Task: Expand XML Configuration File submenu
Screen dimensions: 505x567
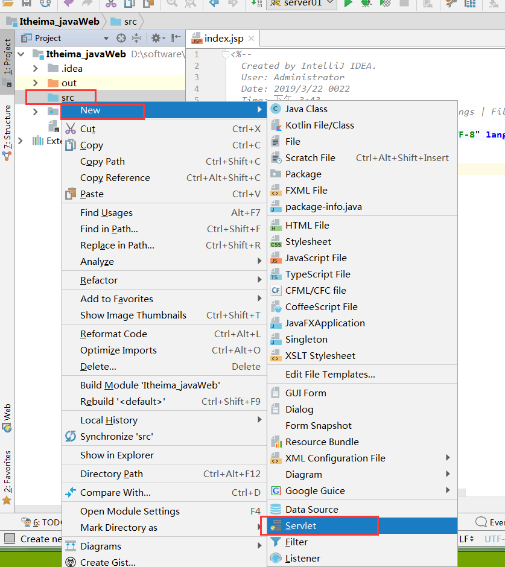Action: pyautogui.click(x=362, y=458)
